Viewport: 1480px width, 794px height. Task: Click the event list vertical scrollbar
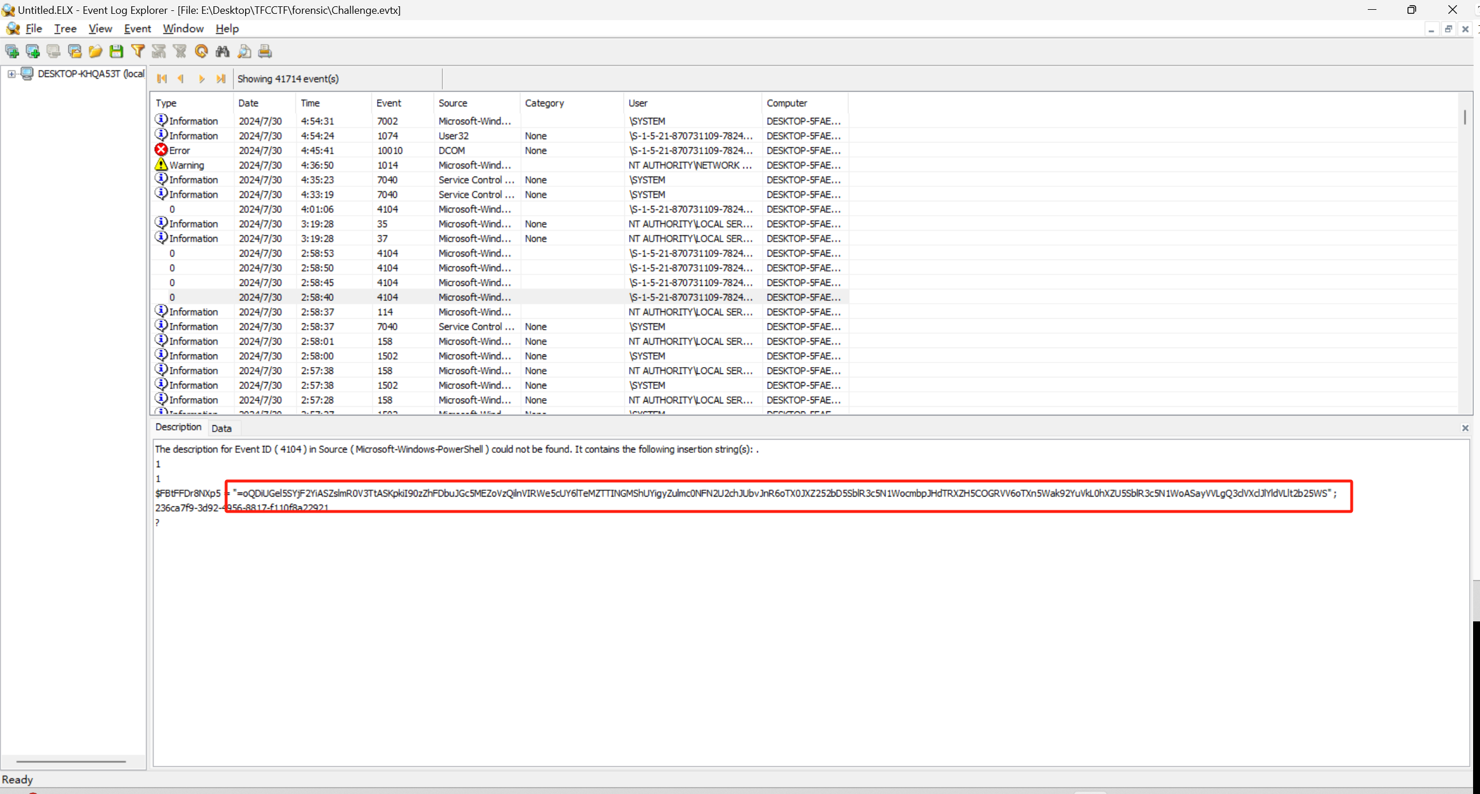pos(1464,259)
